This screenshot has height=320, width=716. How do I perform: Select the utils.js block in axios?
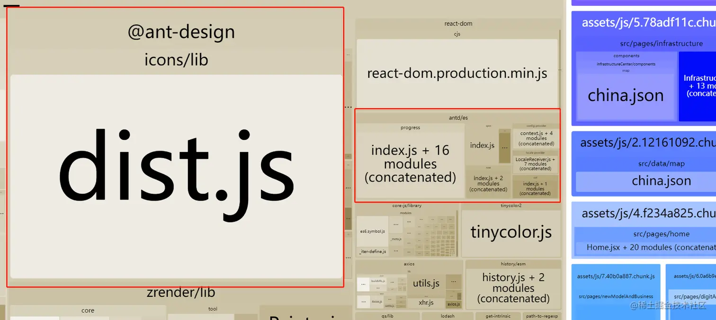pos(426,284)
